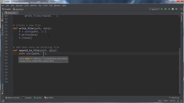Close the general.py editor tab
Screen dimensions: 184x103
[17, 13]
